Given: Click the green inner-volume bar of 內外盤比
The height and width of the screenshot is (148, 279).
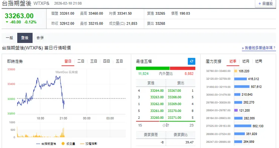Looking at the screenshot, I should [153, 69].
